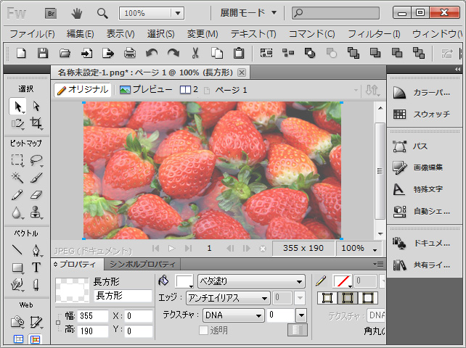Open the ベタ塗り fill type dropdown

click(x=251, y=281)
